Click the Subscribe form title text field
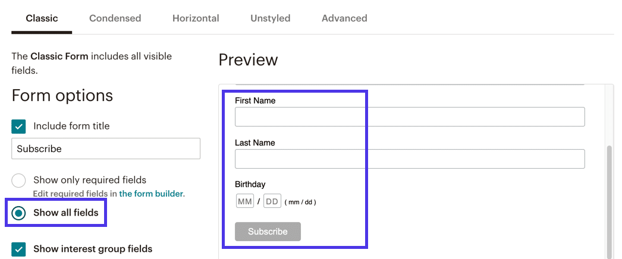 [x=106, y=149]
